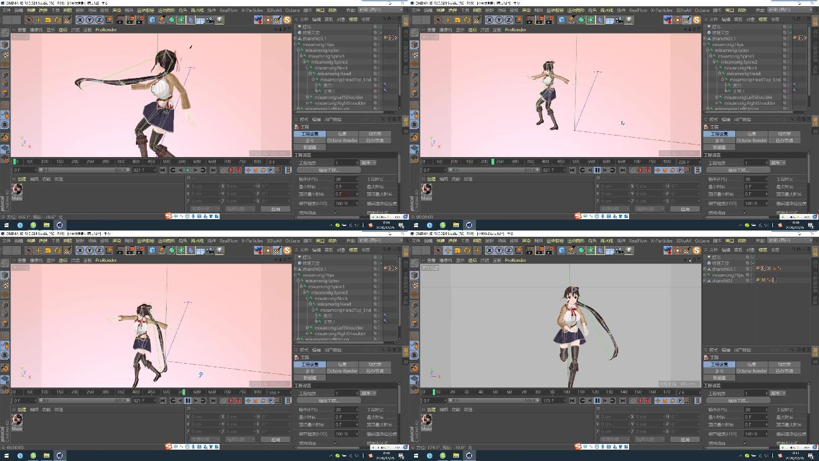Screen dimensions: 819x461
Task: Select the Scale tool in top-left window
Action: [48, 20]
